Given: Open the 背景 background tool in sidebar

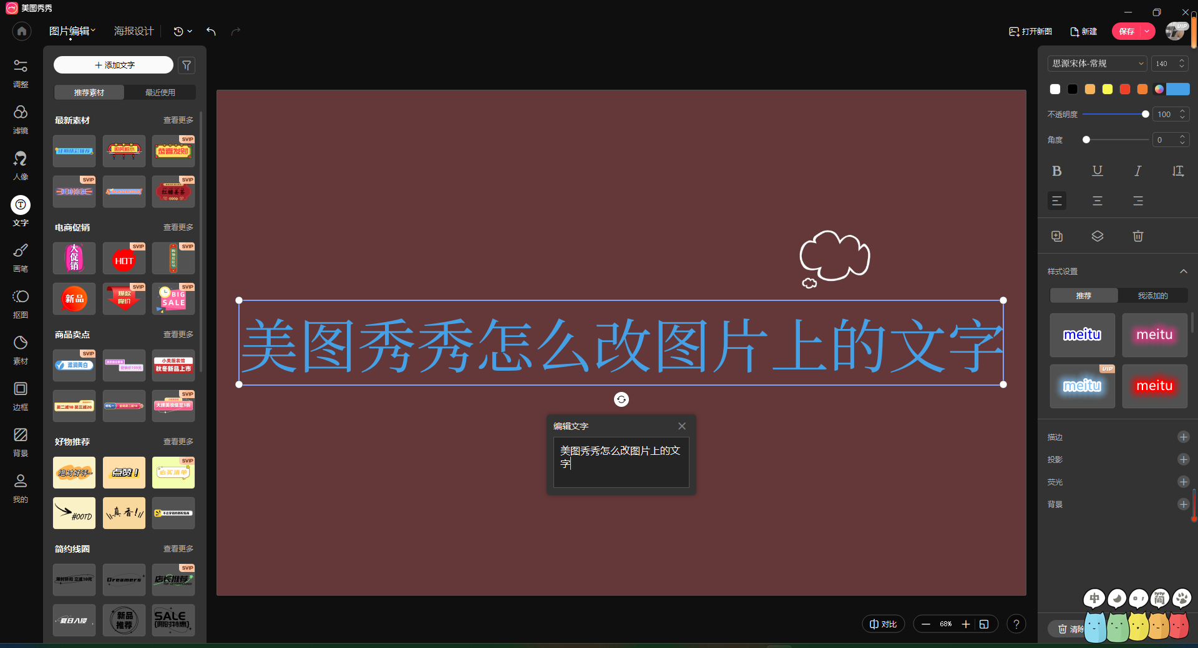Looking at the screenshot, I should click(21, 442).
